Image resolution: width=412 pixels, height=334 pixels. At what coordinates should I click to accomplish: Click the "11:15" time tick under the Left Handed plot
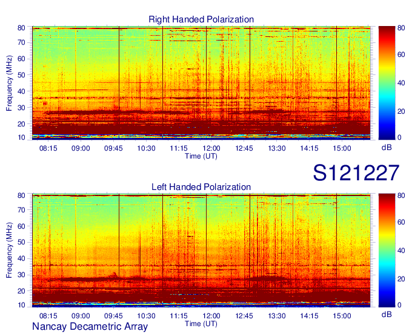[x=179, y=316]
